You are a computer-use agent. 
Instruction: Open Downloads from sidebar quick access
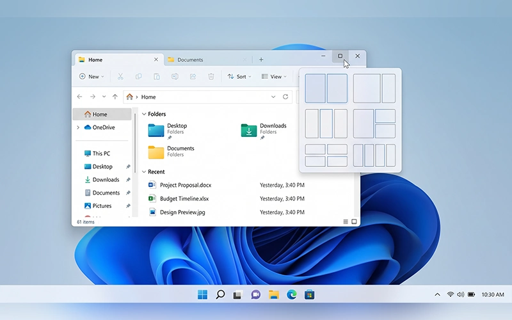pos(102,180)
